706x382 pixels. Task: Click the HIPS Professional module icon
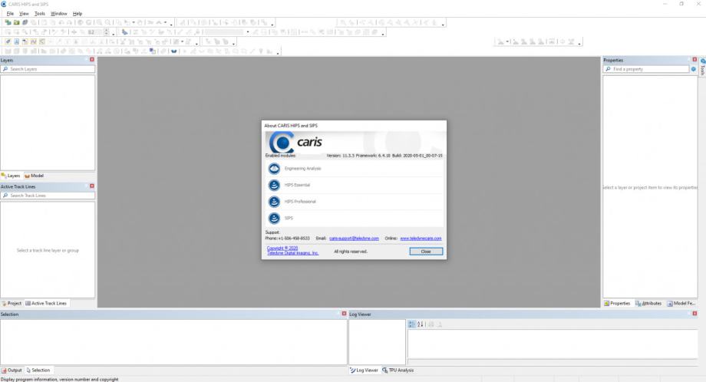274,202
